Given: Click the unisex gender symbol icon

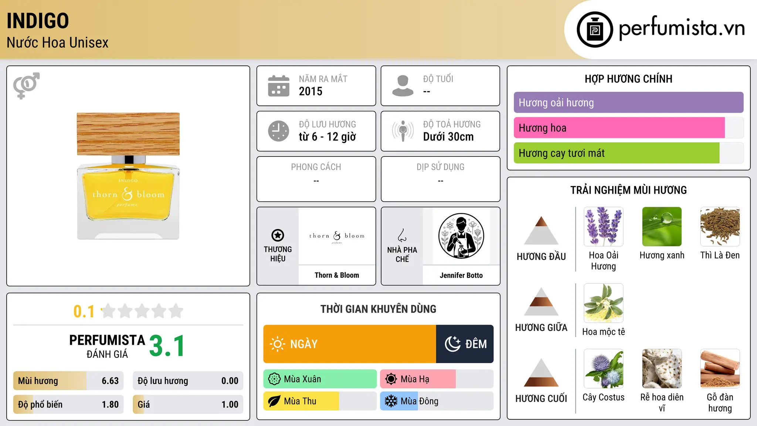Looking at the screenshot, I should [x=26, y=85].
